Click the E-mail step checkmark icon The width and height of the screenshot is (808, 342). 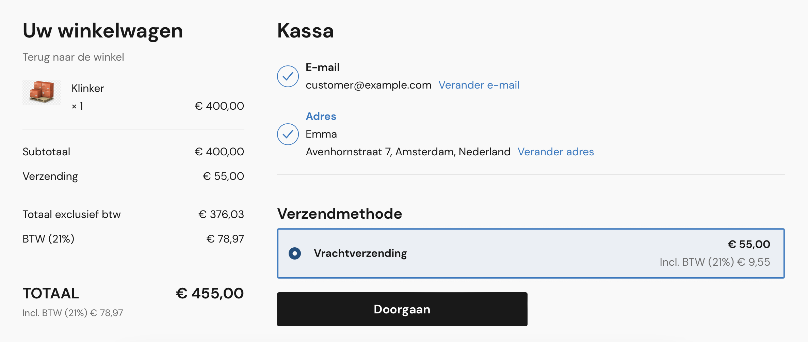tap(288, 76)
